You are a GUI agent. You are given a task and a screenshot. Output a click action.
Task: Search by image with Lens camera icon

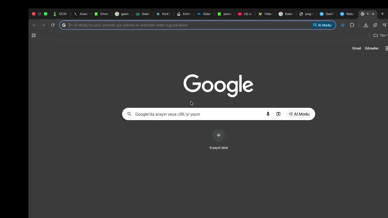click(x=278, y=114)
